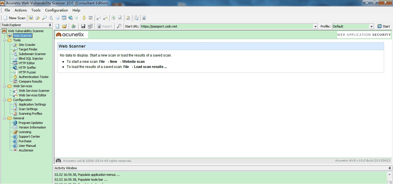
Task: Open Web Services Editor toolbar icon
Action: [106, 18]
